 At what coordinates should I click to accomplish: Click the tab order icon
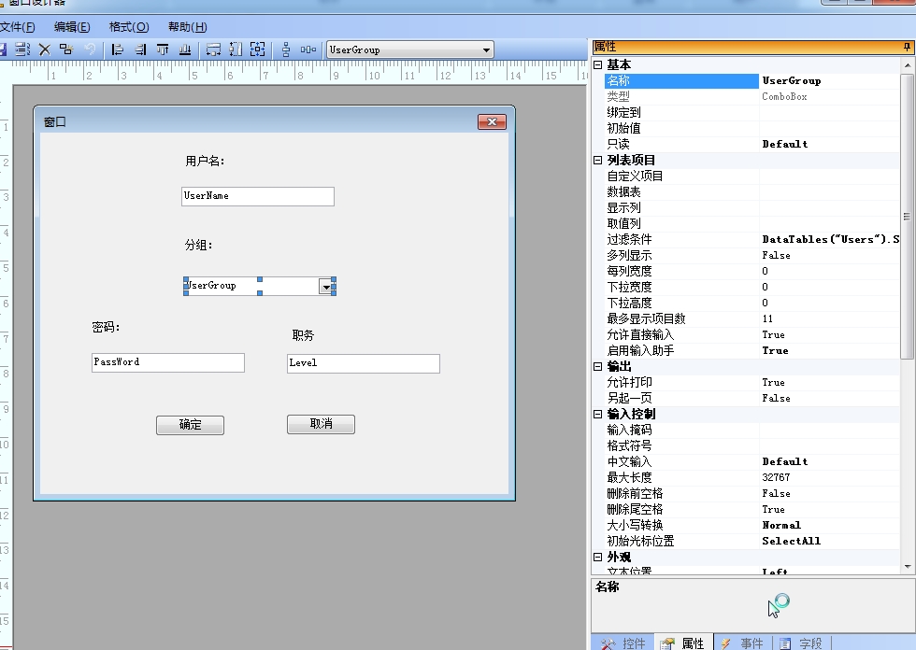tap(22, 49)
